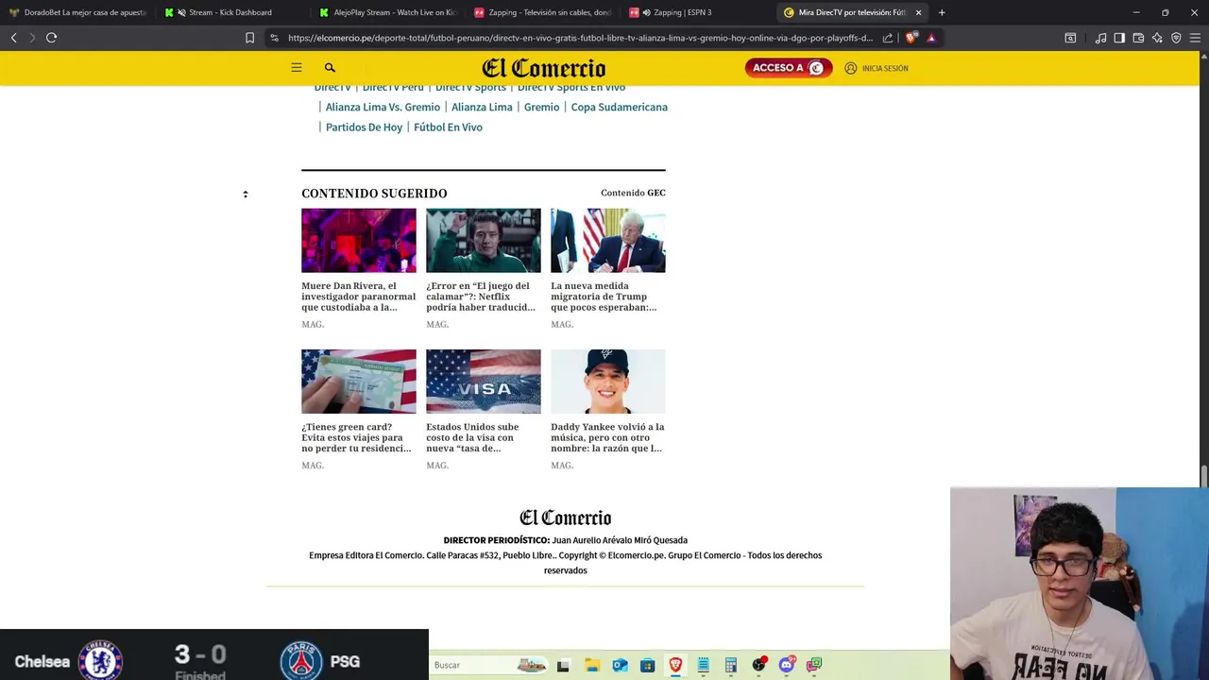Click the Chelsea 3 - 0 PSG score widget

pos(214,655)
